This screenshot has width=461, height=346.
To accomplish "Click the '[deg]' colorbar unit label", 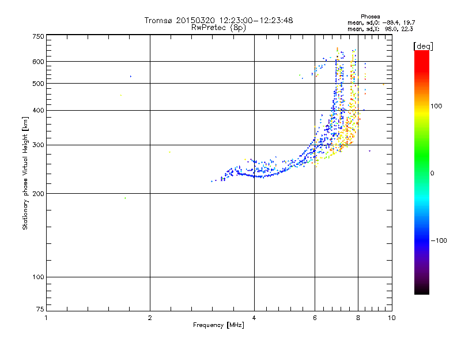I will (423, 46).
